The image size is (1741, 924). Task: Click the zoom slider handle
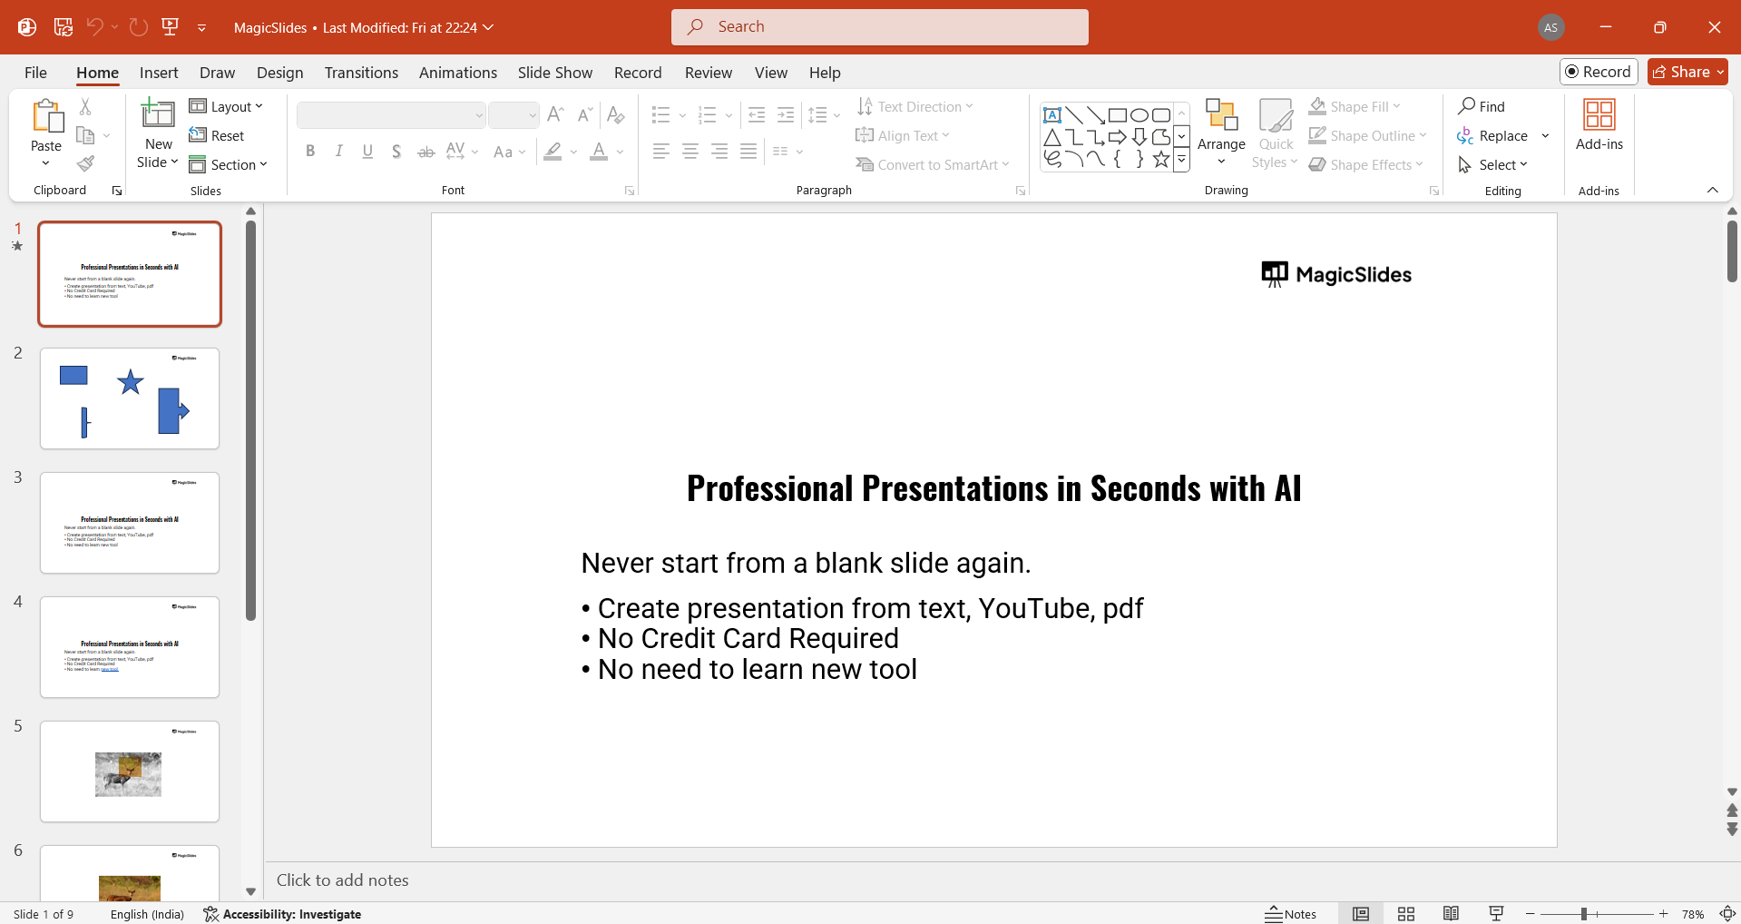tap(1583, 914)
